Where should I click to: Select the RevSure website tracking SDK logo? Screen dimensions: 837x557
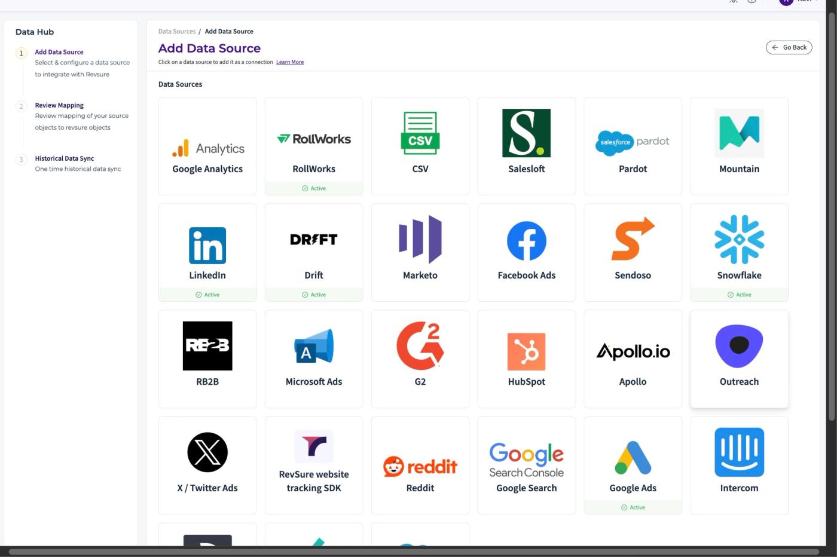click(x=314, y=446)
